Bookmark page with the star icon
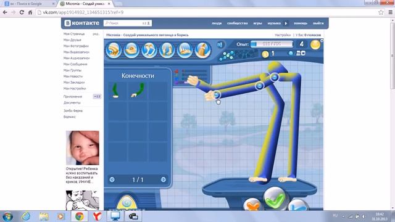This screenshot has width=395, height=222. coord(381,12)
